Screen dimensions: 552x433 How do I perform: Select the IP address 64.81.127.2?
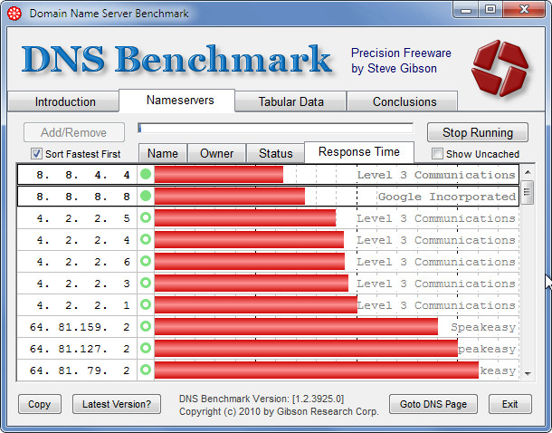point(80,349)
